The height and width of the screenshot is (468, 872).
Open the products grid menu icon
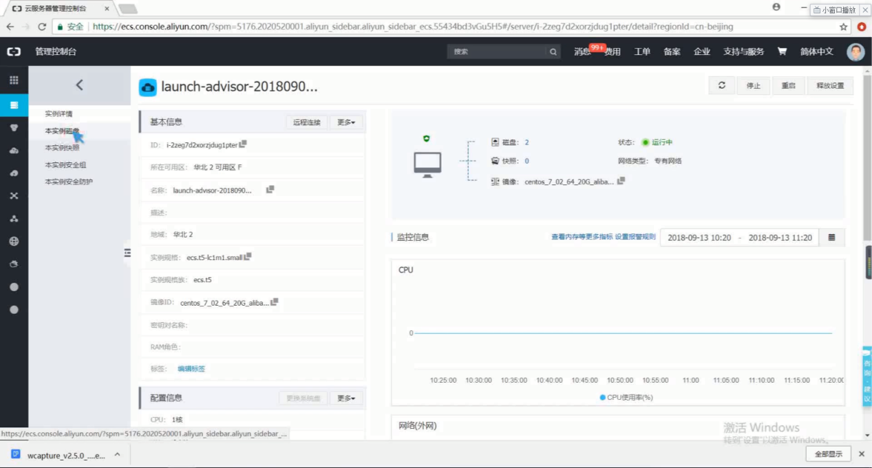pos(14,80)
